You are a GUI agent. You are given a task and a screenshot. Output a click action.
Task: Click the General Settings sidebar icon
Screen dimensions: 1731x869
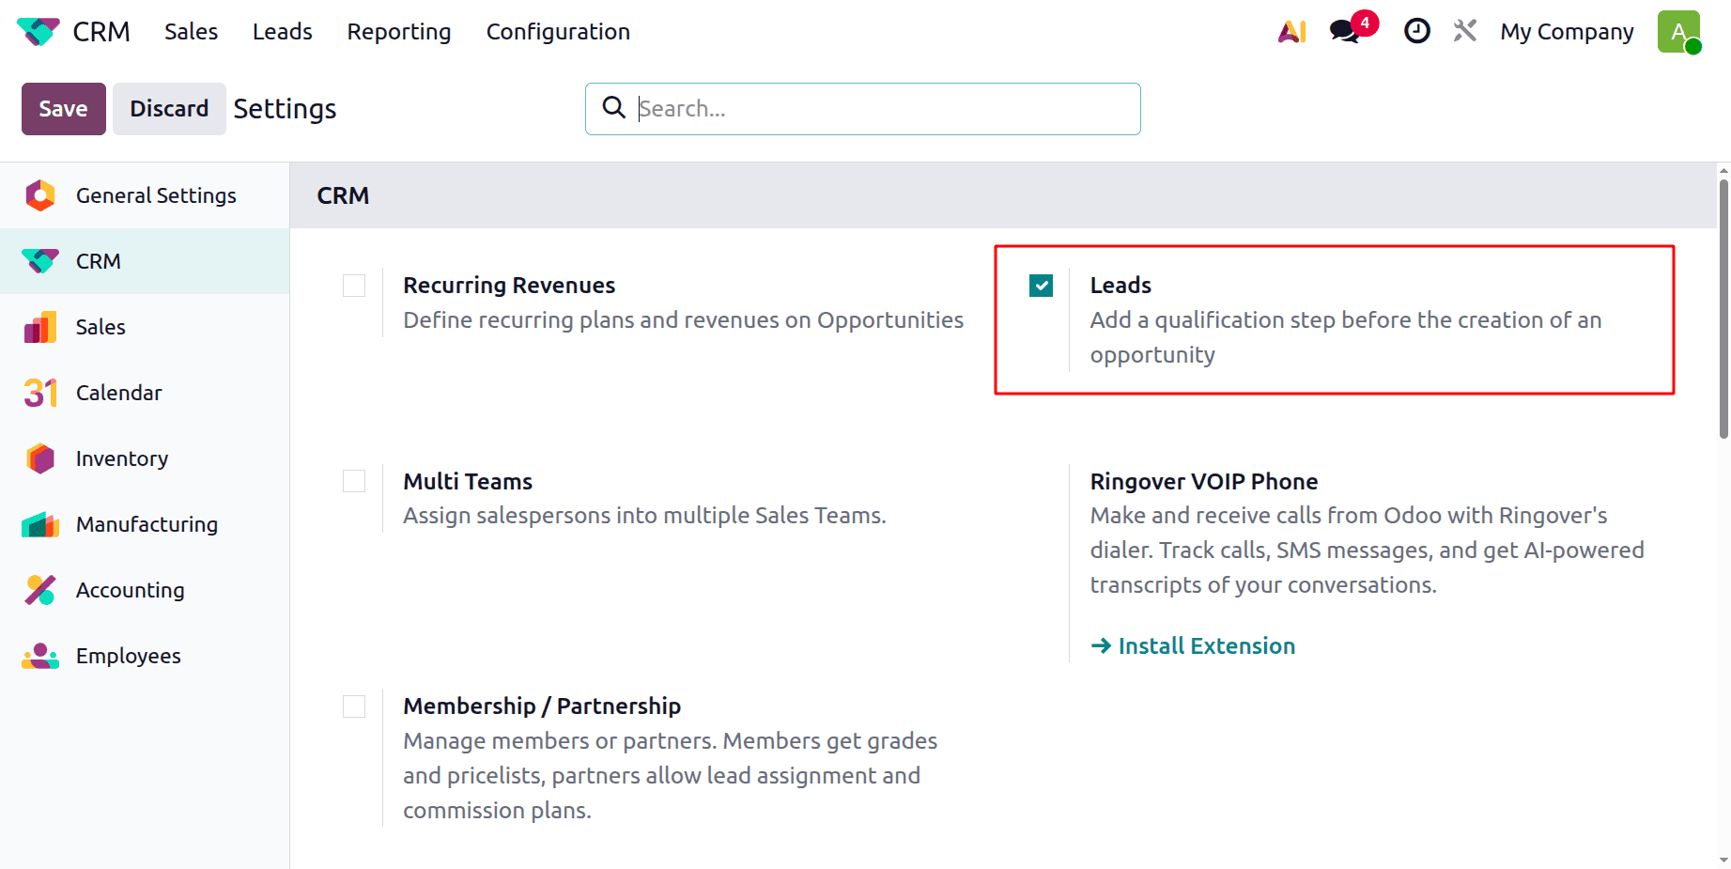coord(40,195)
